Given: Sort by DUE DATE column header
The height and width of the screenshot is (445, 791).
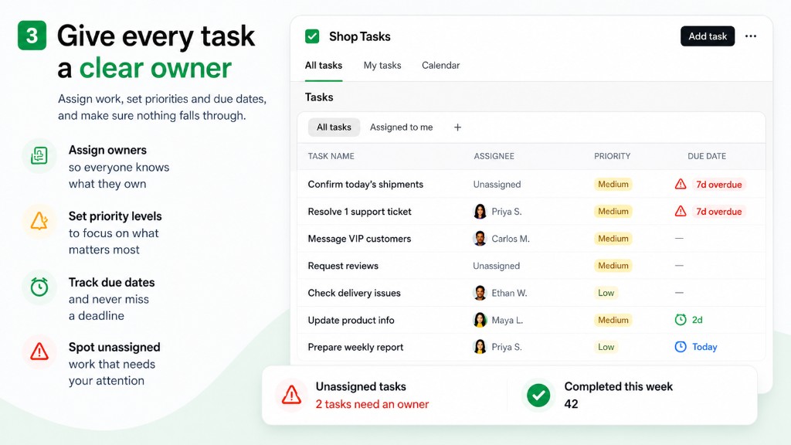Looking at the screenshot, I should (707, 156).
